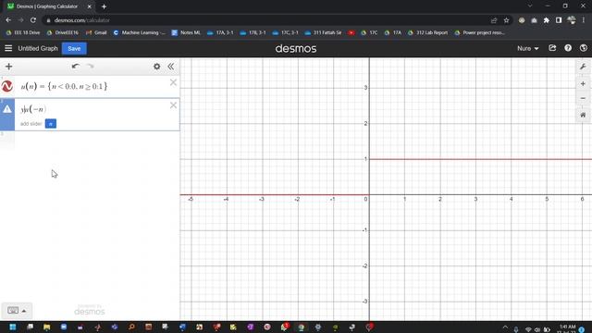Delete the u(n) expression
This screenshot has height=333, width=592.
click(x=173, y=82)
